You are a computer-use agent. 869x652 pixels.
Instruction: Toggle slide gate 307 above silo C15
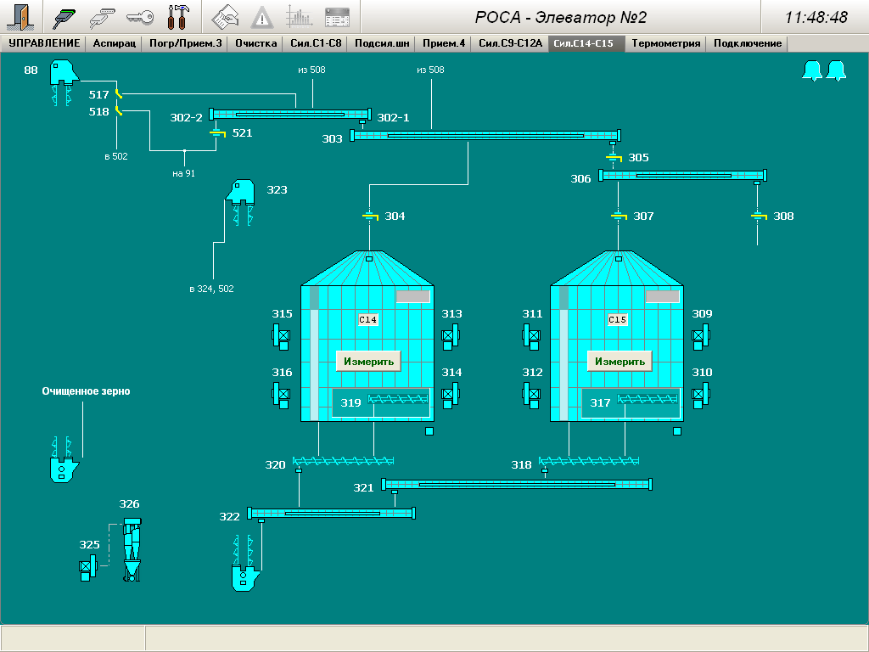point(619,216)
